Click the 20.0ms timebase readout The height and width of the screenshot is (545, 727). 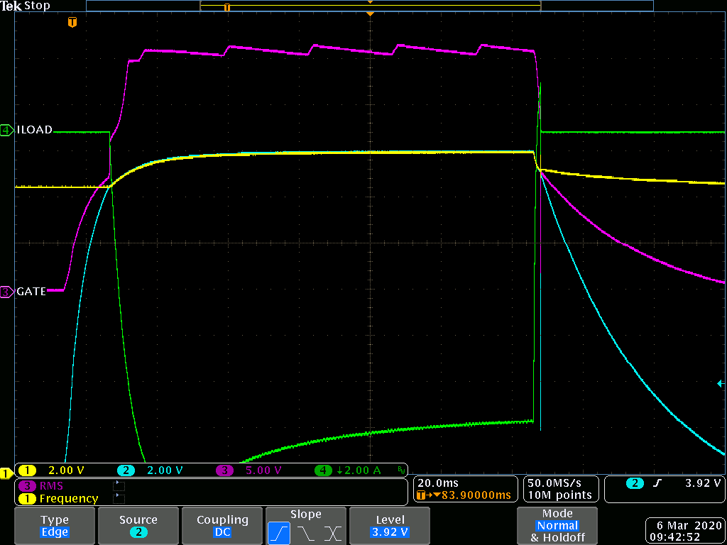pos(437,483)
